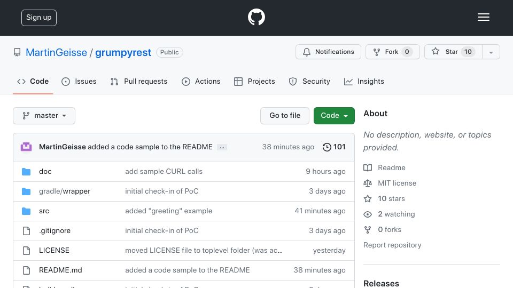This screenshot has width=513, height=288.
Task: Open 'added "greeting" example' commit message
Action: coord(168,211)
